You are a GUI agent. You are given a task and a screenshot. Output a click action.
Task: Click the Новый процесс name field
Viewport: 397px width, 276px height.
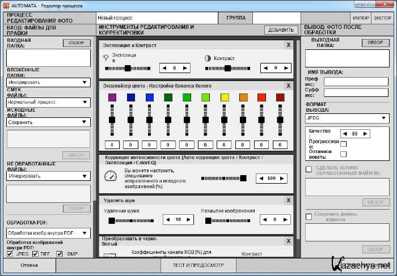pyautogui.click(x=157, y=18)
